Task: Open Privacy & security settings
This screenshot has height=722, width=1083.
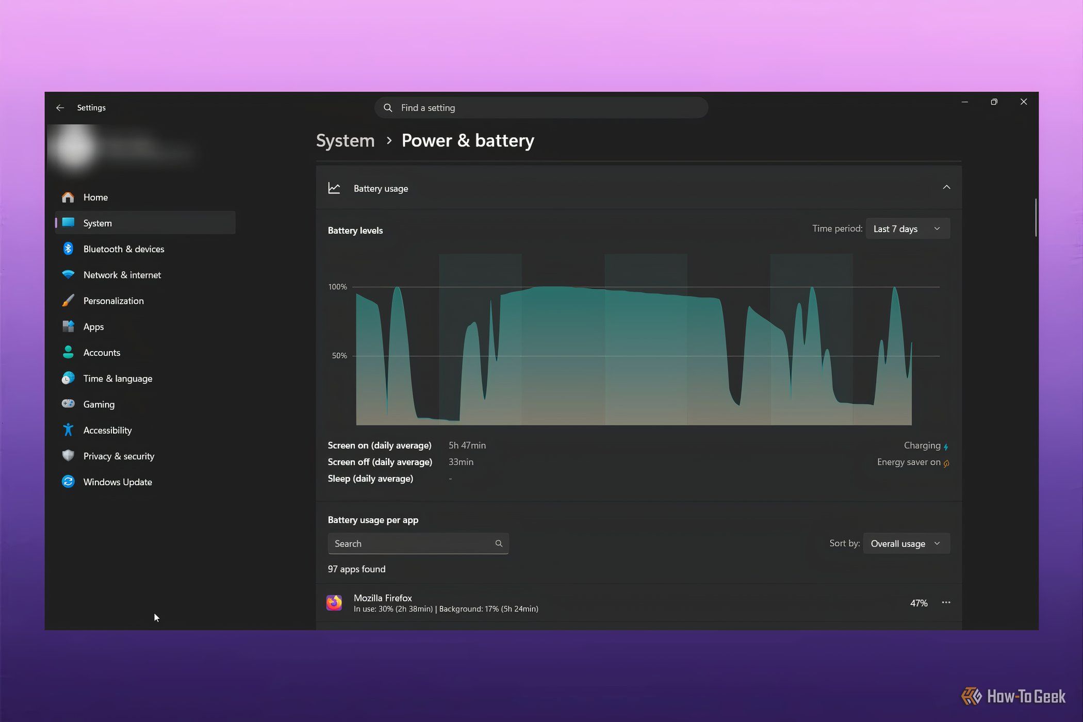Action: [x=145, y=456]
